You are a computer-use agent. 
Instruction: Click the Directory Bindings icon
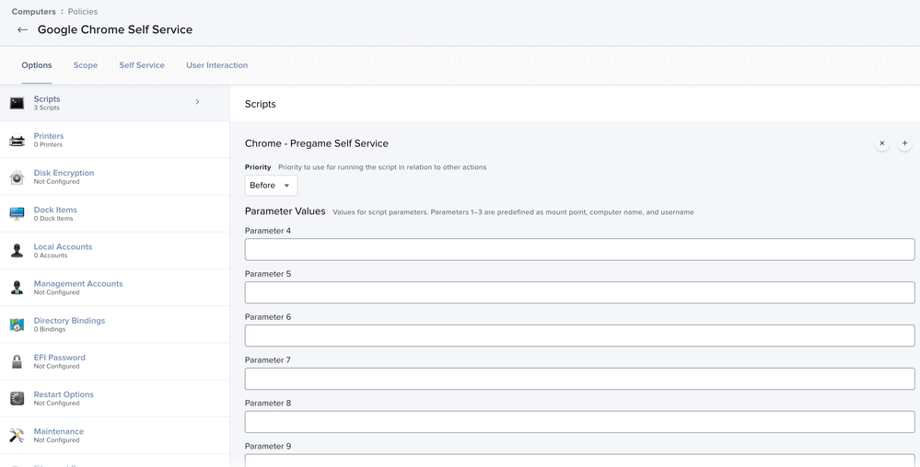click(x=17, y=325)
